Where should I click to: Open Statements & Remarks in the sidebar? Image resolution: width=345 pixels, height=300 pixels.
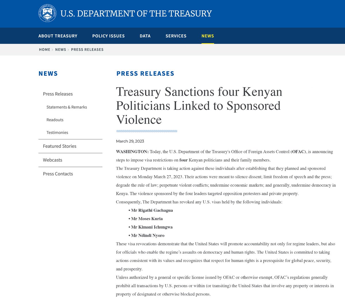tap(67, 107)
